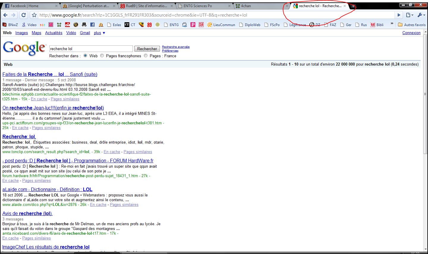Viewport: 428px width, 254px height.
Task: Open the 'On recherche Jean-luc' result
Action: pyautogui.click(x=53, y=108)
